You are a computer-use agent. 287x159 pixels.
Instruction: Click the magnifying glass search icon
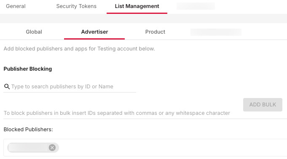tap(7, 87)
